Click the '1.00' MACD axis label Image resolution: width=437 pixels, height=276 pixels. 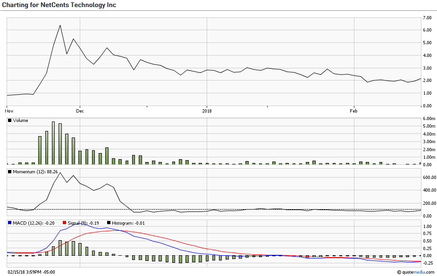click(427, 226)
